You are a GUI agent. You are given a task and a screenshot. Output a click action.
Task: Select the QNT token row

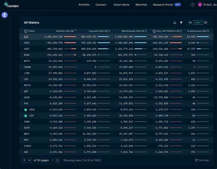point(116,91)
